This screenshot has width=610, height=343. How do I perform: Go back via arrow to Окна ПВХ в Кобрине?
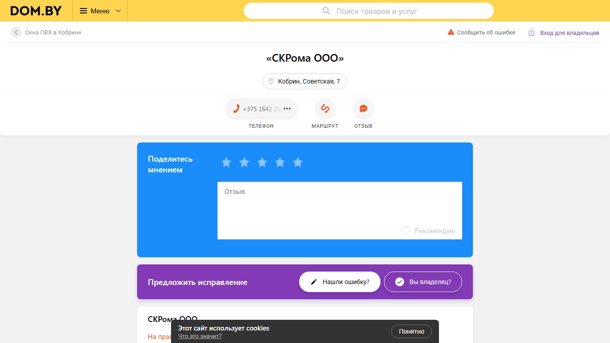click(x=16, y=32)
